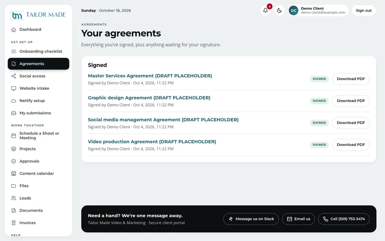Click the Call (559) 753-3474 button
Image resolution: width=385 pixels, height=241 pixels.
click(x=344, y=219)
